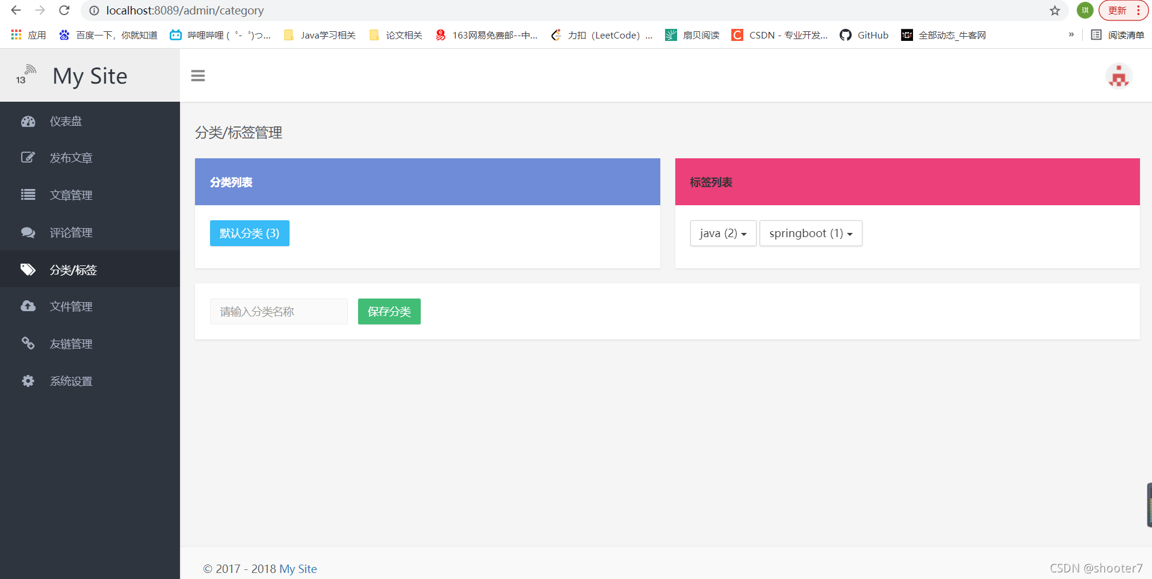Open reading list 阅读清单
1152x579 pixels.
[x=1118, y=35]
